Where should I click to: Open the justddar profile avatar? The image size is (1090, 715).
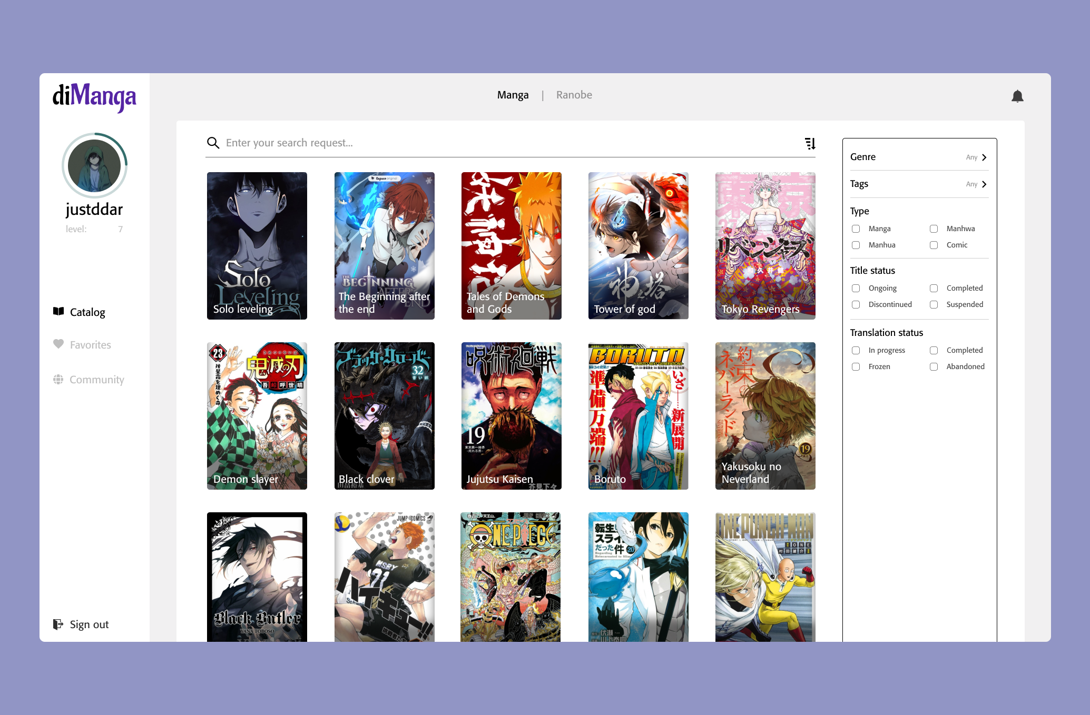click(x=94, y=165)
